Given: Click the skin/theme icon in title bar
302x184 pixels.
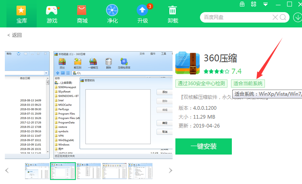Looking at the screenshot, I should coord(254,4).
